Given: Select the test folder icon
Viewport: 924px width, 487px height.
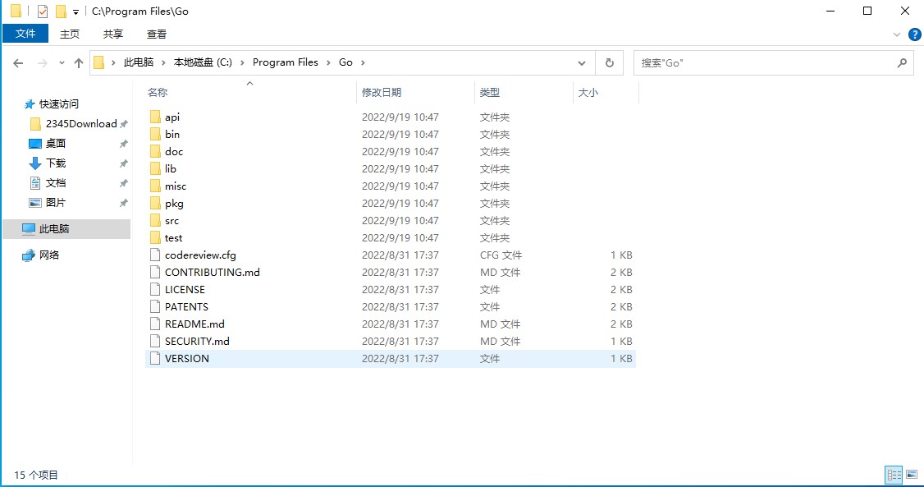Looking at the screenshot, I should [155, 237].
